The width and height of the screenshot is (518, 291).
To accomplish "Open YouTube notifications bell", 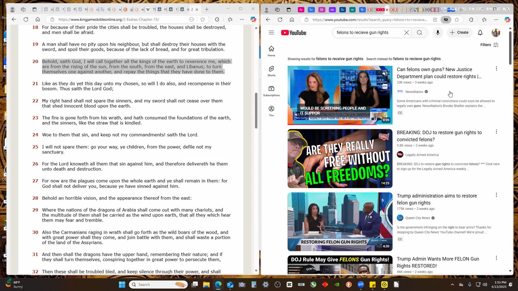I will tap(480, 33).
